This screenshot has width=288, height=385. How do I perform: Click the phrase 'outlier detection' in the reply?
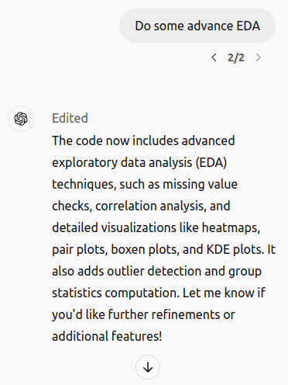click(154, 271)
